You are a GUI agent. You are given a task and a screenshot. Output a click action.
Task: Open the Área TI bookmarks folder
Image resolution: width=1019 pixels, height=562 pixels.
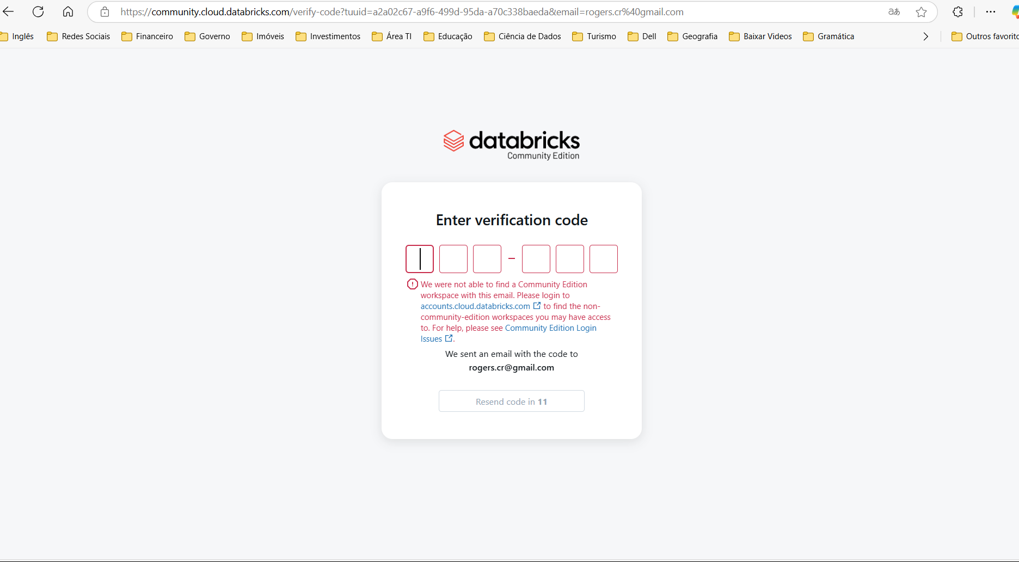(x=392, y=36)
